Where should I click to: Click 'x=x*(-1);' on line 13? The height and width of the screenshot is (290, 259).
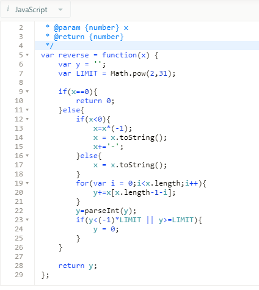point(112,128)
